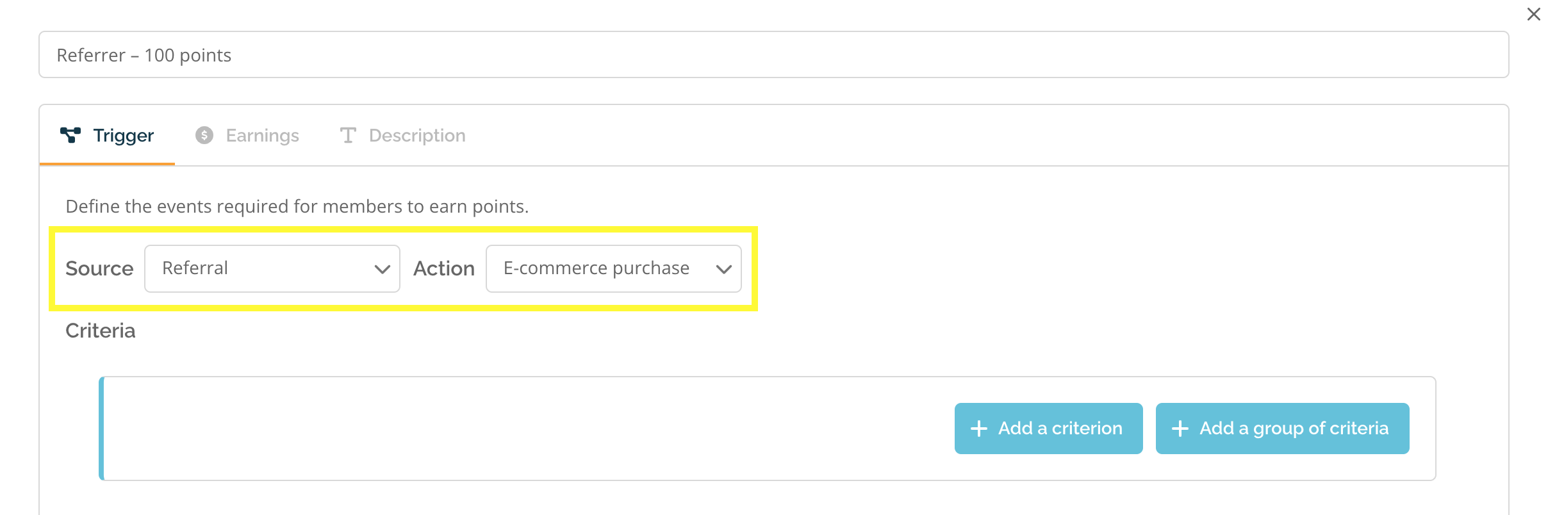This screenshot has height=515, width=1548.
Task: Click the dollar coin icon beside Earnings
Action: 204,135
